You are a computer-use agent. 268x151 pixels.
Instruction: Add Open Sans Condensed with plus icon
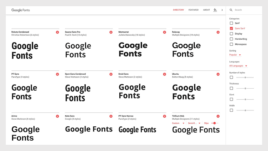pyautogui.click(x=111, y=74)
